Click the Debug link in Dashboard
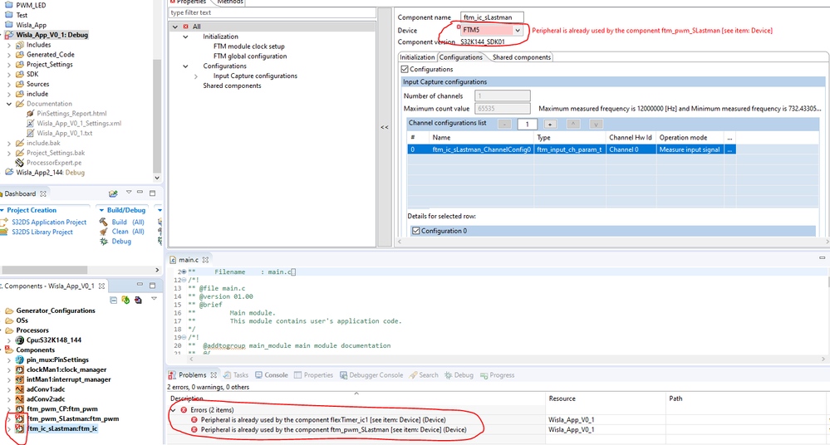This screenshot has width=830, height=445. click(x=121, y=242)
